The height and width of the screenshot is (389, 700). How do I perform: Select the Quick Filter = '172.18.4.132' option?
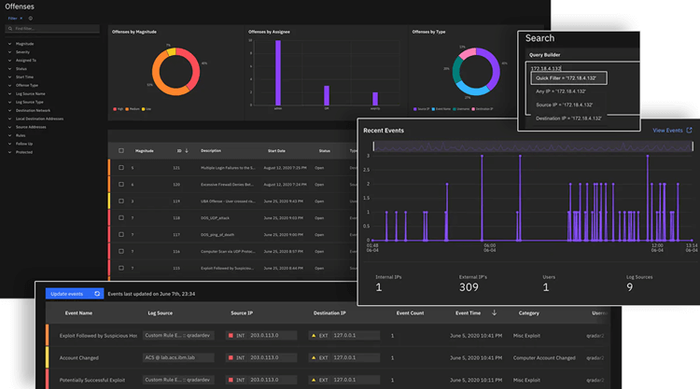(x=567, y=78)
